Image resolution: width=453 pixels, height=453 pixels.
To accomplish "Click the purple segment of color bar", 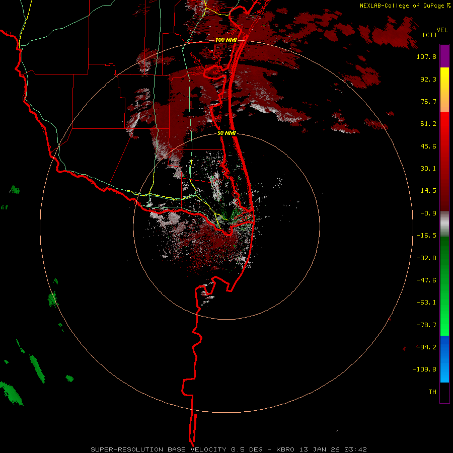I will pyautogui.click(x=444, y=56).
